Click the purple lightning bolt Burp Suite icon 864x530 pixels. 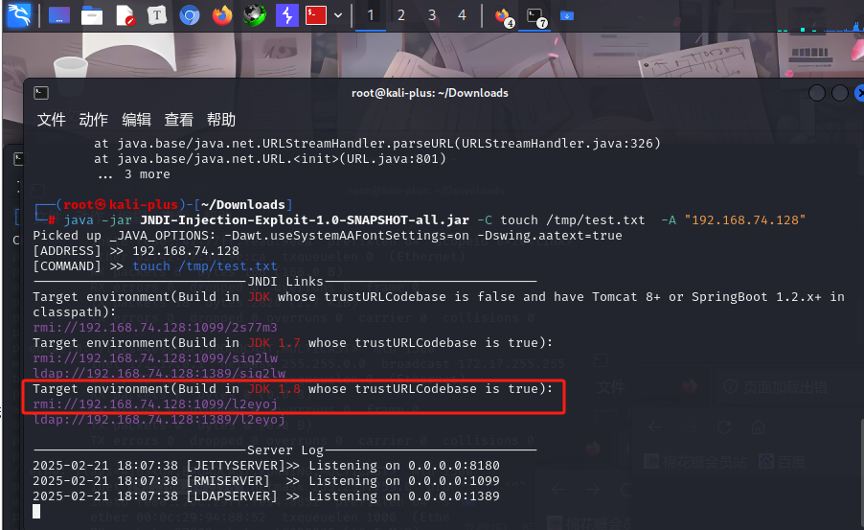pyautogui.click(x=286, y=15)
